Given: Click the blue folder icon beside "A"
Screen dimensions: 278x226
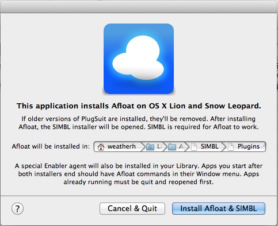Looking at the screenshot, I should point(172,147).
